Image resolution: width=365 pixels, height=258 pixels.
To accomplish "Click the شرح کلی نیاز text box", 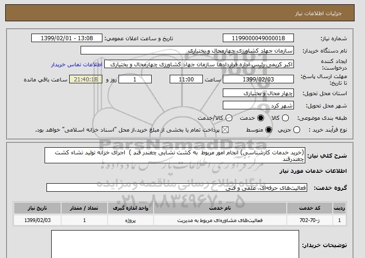I will click(x=175, y=155).
